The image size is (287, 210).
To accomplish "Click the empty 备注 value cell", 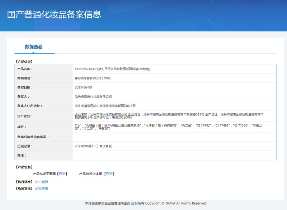I will 174,156.
